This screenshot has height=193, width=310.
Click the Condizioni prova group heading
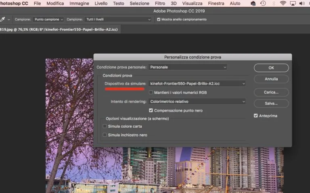[x=117, y=75]
